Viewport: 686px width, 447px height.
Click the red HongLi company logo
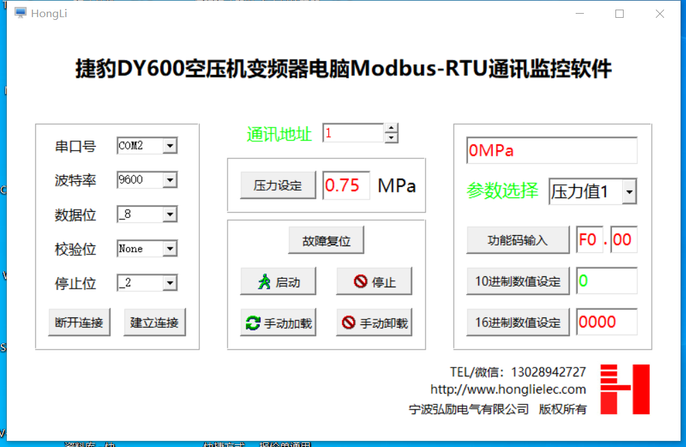[625, 389]
